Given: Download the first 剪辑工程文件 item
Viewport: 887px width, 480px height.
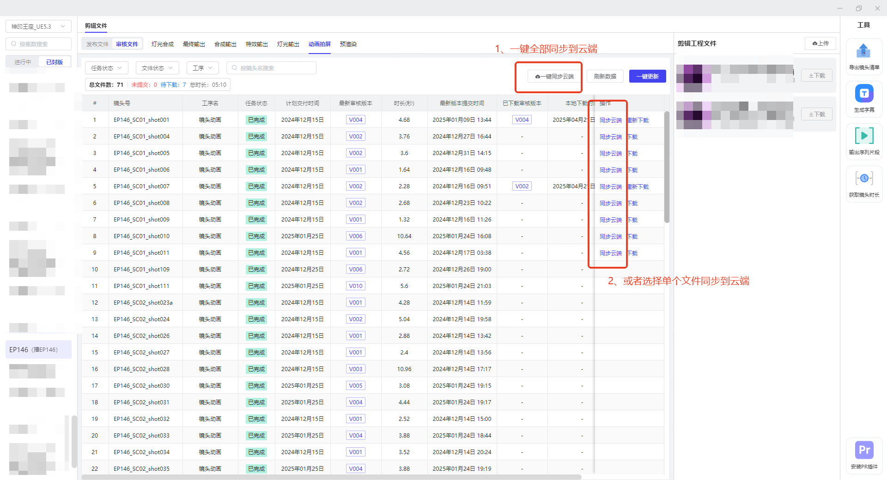Looking at the screenshot, I should tap(817, 75).
